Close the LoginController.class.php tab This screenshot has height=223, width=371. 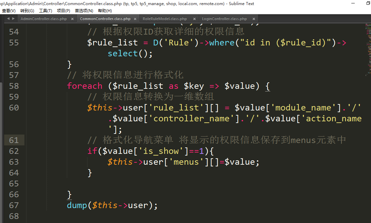(253, 19)
